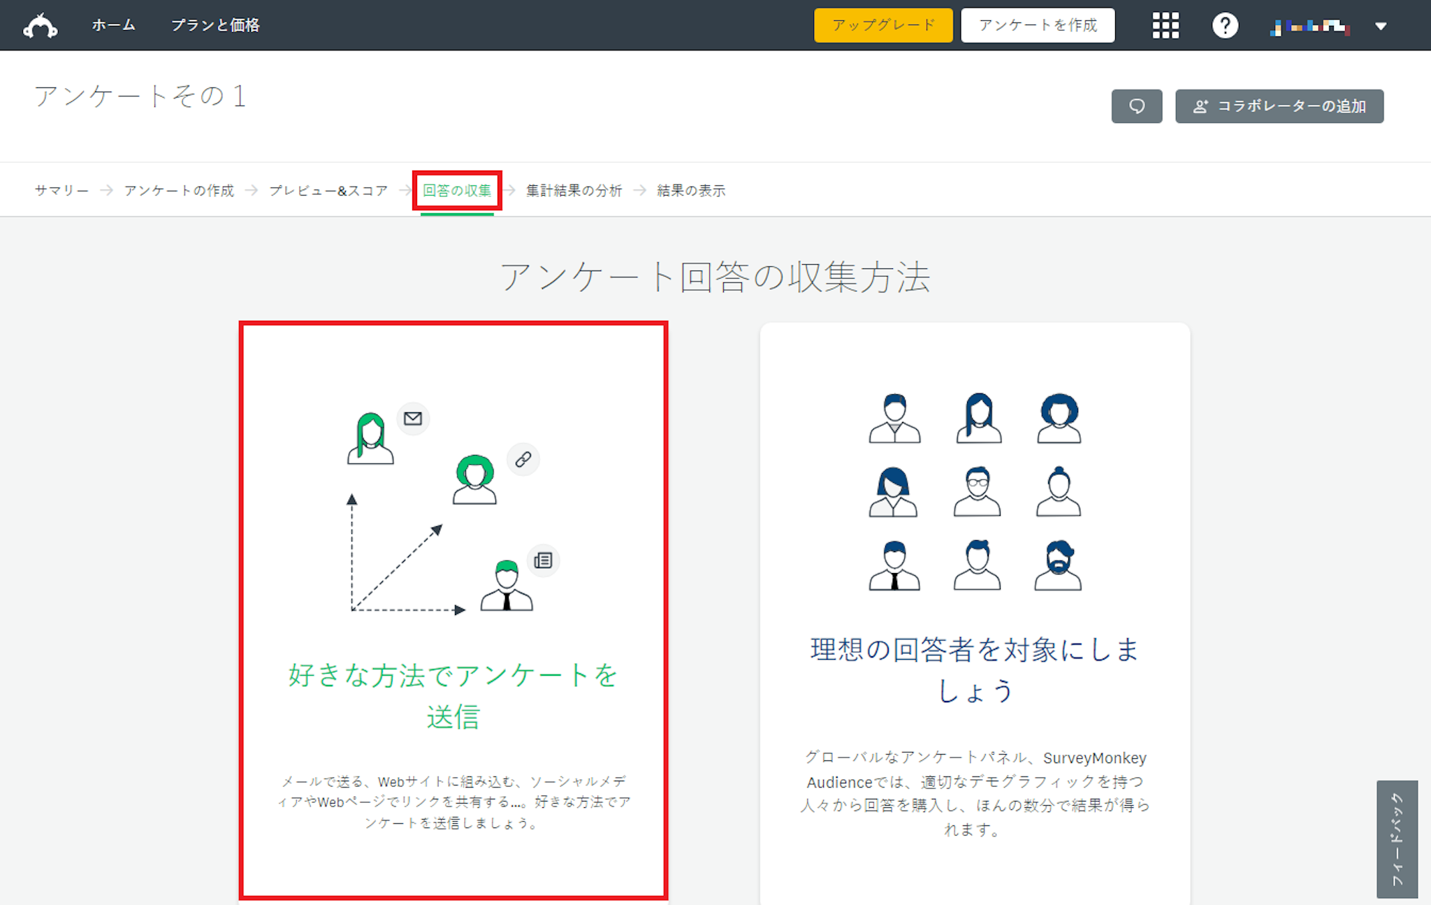Click コラボレーターの追加 button

click(x=1279, y=106)
